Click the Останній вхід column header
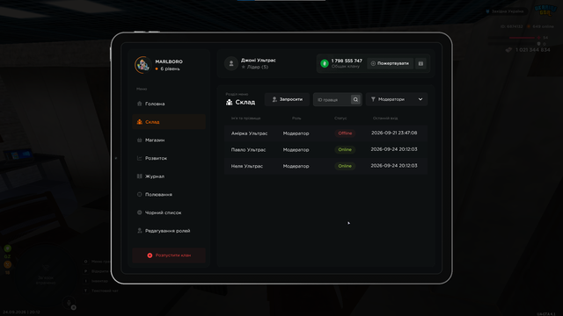563x316 pixels. pos(385,118)
